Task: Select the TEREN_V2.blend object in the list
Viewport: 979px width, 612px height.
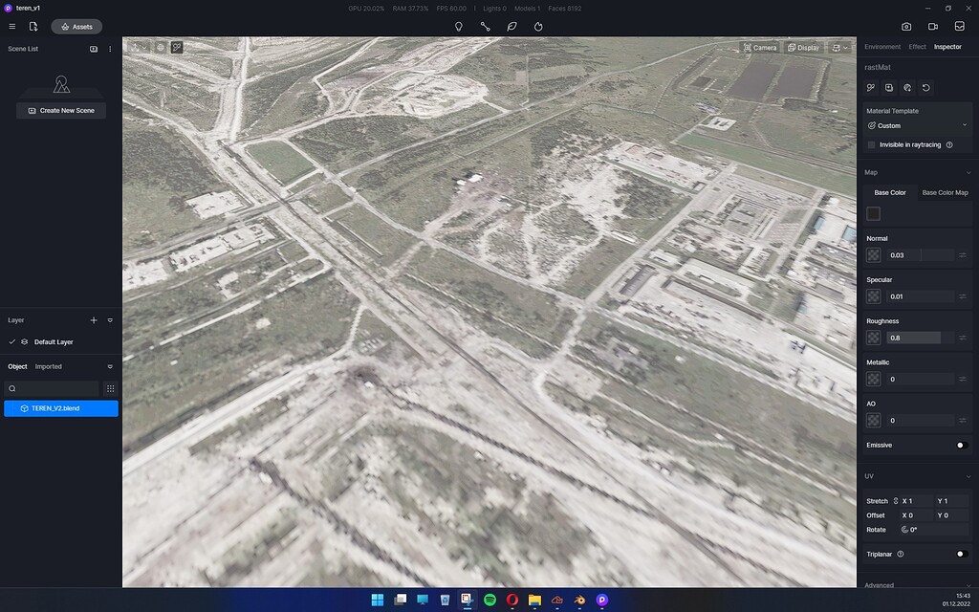Action: (60, 407)
